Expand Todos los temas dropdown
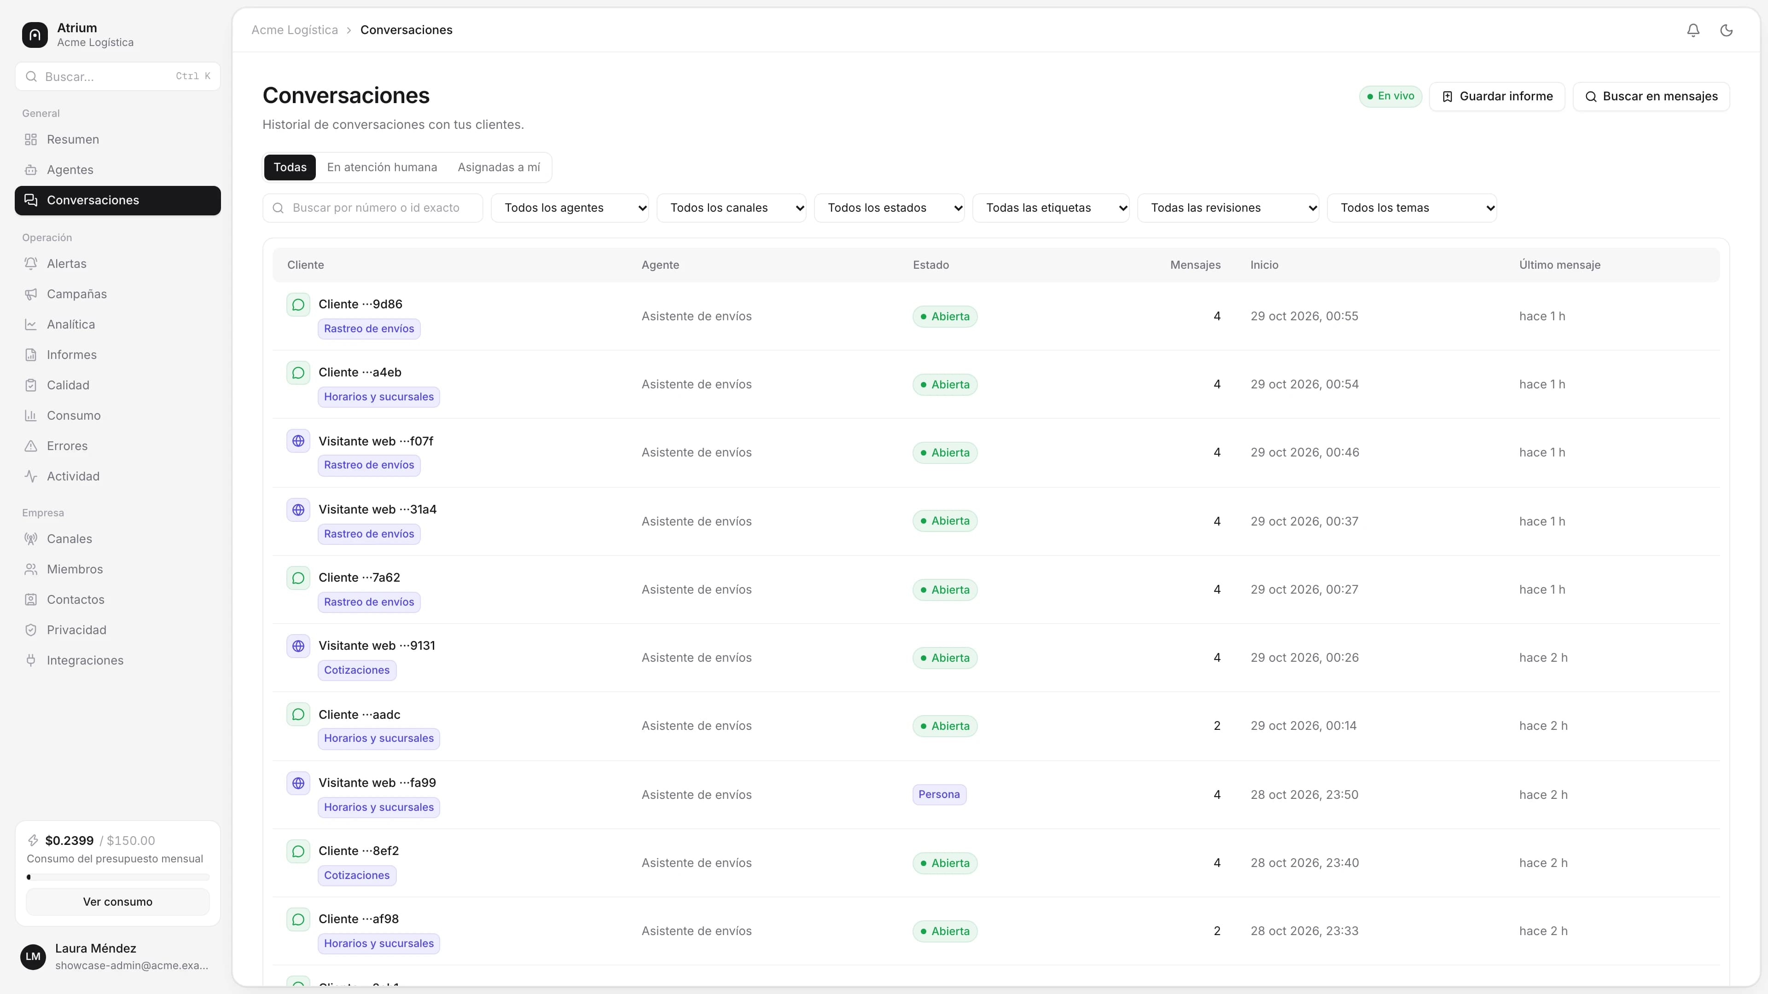The image size is (1768, 994). click(1412, 208)
